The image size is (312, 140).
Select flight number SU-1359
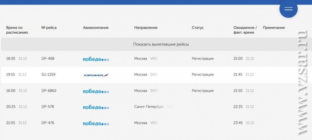click(49, 75)
